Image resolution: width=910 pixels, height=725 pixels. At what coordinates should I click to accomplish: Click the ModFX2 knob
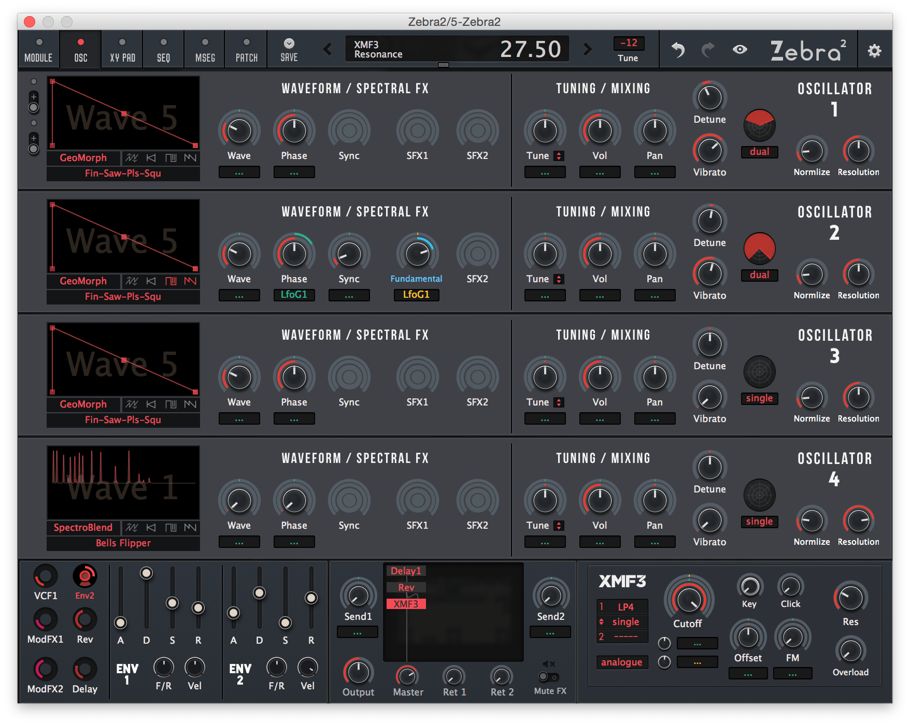pyautogui.click(x=46, y=669)
